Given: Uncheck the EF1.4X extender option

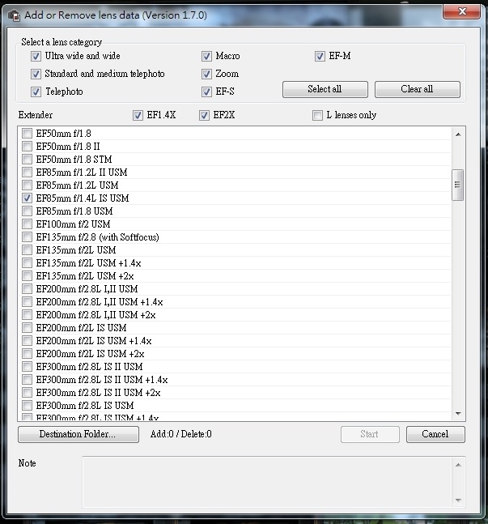Looking at the screenshot, I should point(138,115).
